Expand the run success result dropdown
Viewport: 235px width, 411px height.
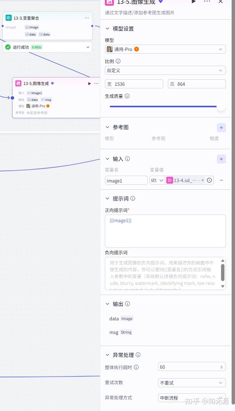click(x=88, y=47)
